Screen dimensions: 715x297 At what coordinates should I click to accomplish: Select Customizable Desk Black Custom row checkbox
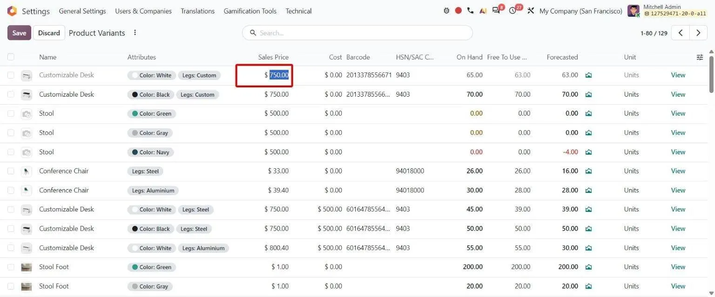11,94
